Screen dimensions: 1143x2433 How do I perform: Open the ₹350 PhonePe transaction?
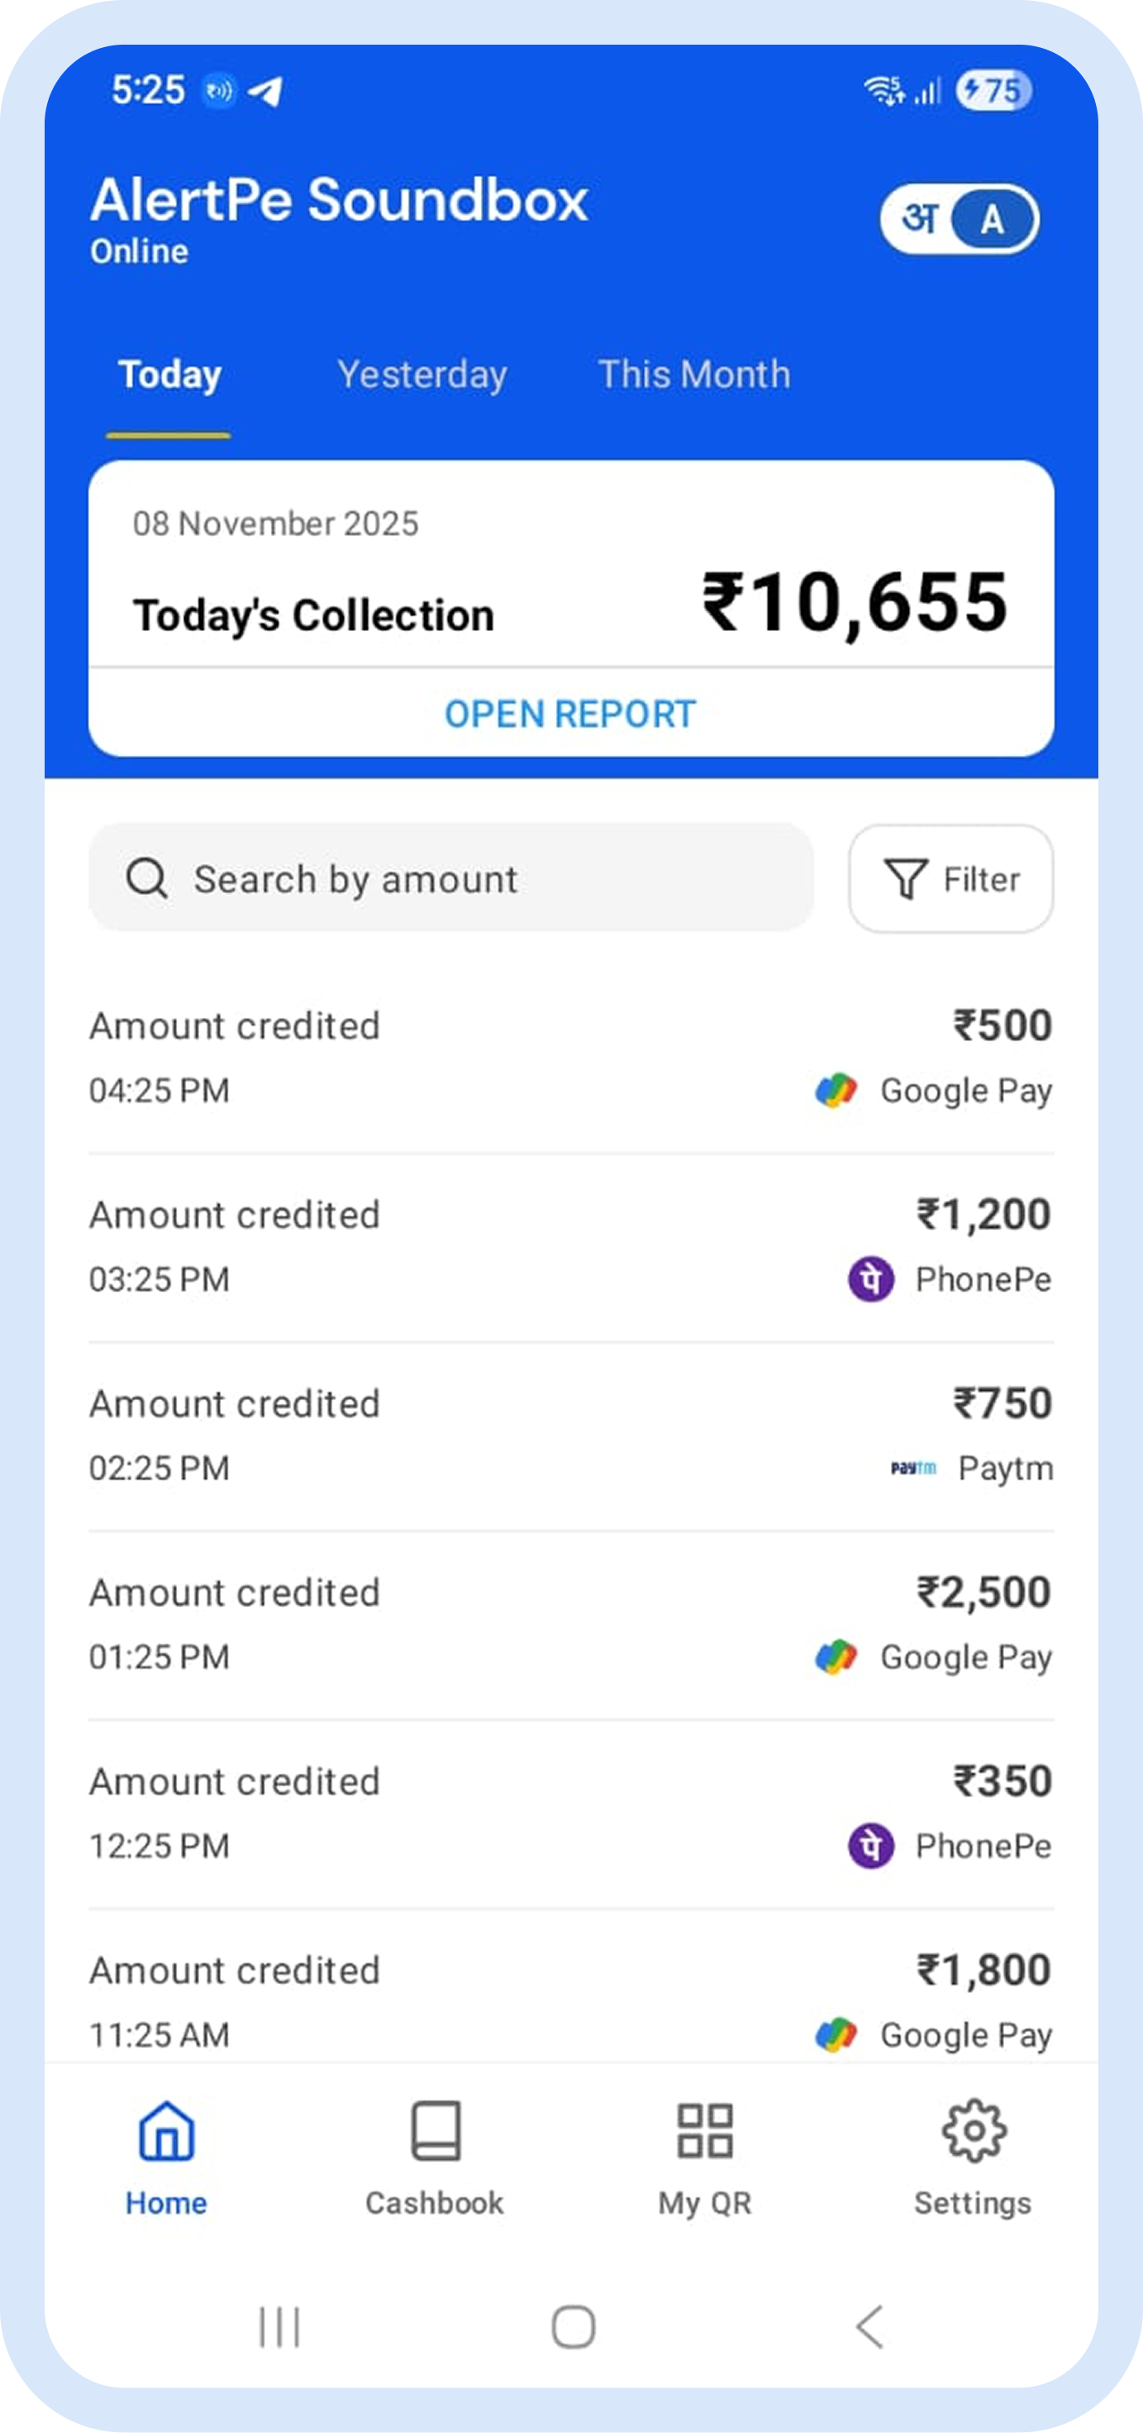pos(570,1814)
